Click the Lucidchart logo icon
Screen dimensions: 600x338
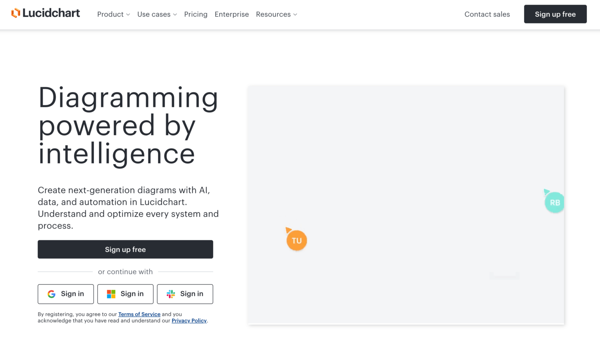(16, 13)
